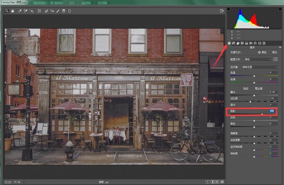Screen dimensions: 284x185
Task: Open the preview preferences menu icon
Action: click(x=222, y=182)
